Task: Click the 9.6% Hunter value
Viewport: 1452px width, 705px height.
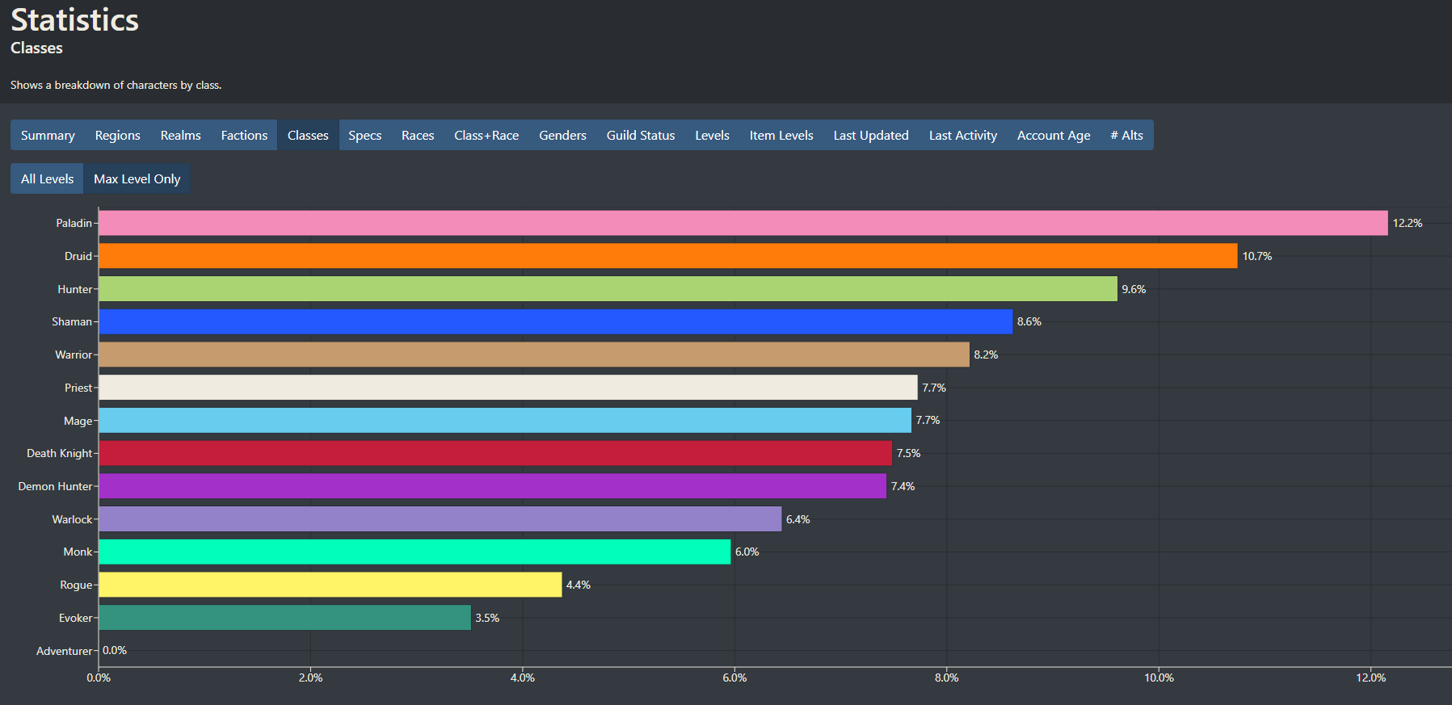Action: click(x=1134, y=289)
